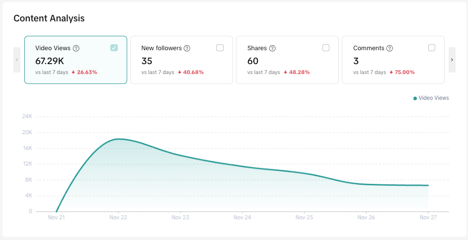Click teal legend dot for Video Views
The height and width of the screenshot is (240, 468).
(415, 98)
